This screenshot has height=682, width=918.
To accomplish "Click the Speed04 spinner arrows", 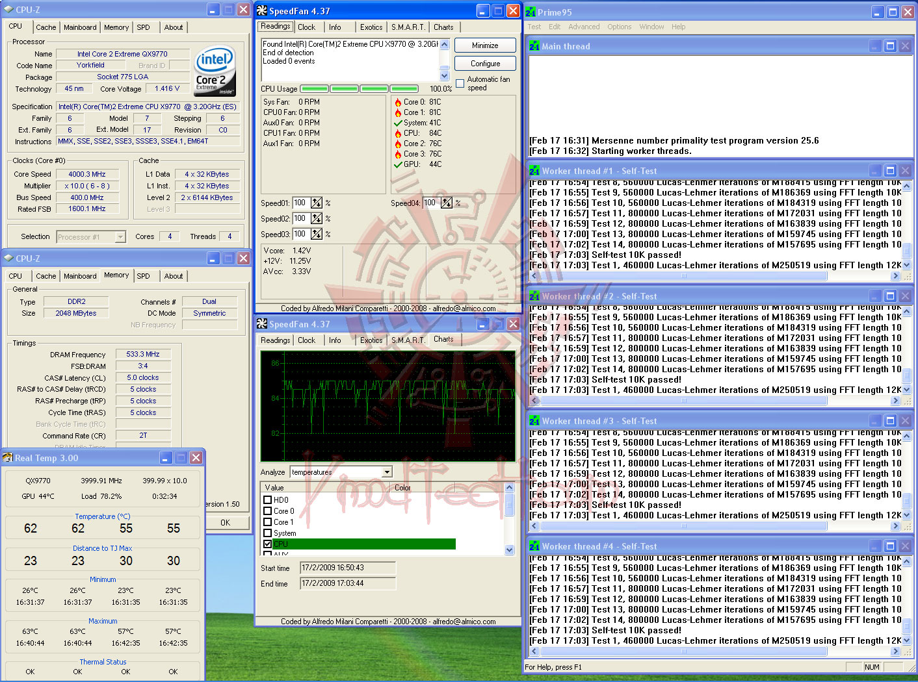I will click(x=447, y=203).
